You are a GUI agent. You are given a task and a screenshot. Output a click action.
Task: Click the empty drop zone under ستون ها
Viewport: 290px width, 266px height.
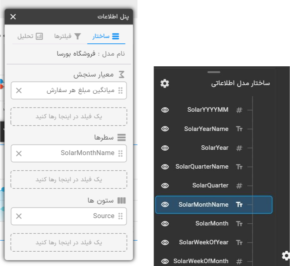pyautogui.click(x=69, y=242)
